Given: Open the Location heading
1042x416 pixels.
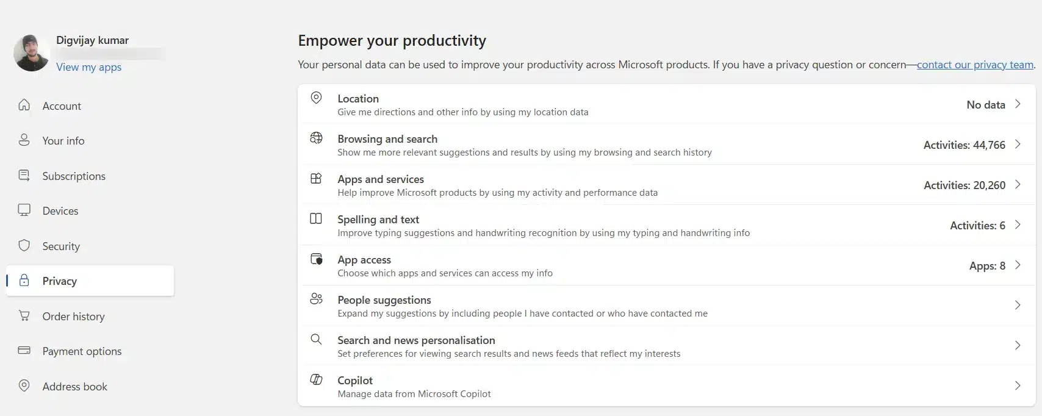Looking at the screenshot, I should tap(358, 98).
